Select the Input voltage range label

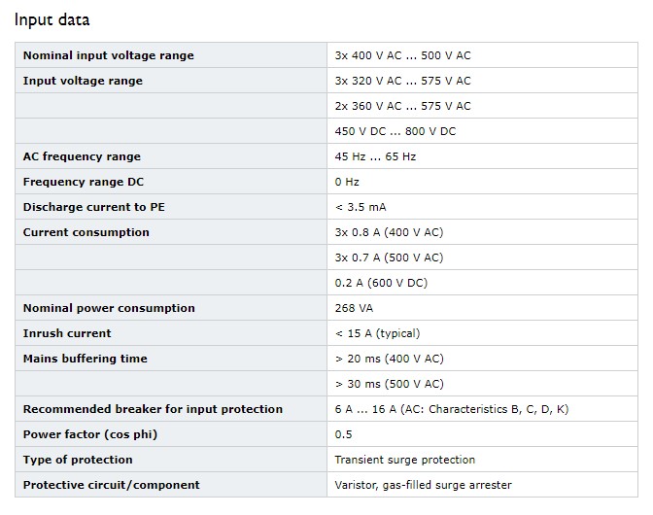(83, 81)
